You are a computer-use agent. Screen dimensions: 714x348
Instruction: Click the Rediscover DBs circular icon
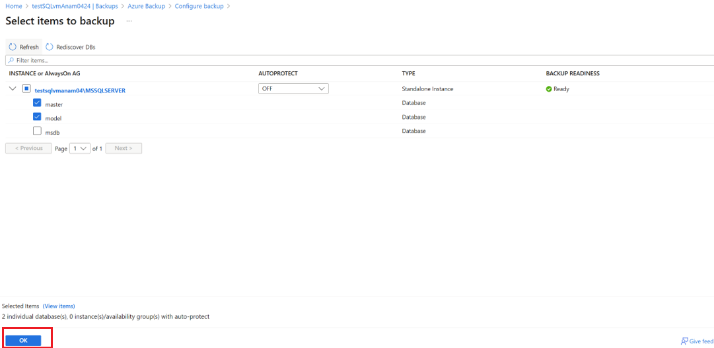(49, 47)
